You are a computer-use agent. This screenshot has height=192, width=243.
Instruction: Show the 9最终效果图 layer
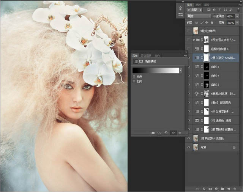(x=189, y=31)
